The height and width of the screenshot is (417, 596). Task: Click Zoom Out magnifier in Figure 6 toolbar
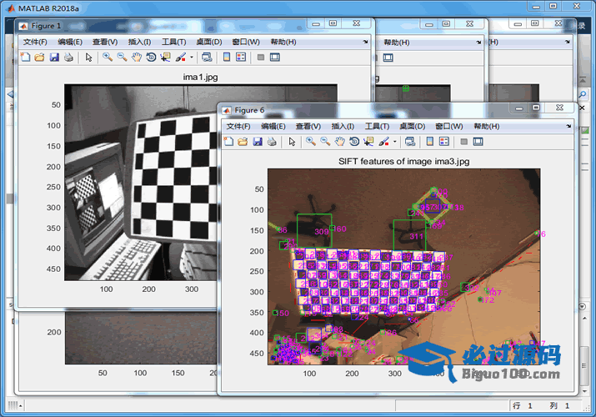[x=325, y=142]
